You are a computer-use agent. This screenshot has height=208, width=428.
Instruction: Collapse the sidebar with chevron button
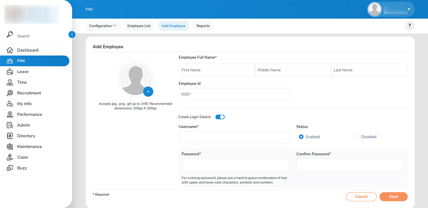72,35
